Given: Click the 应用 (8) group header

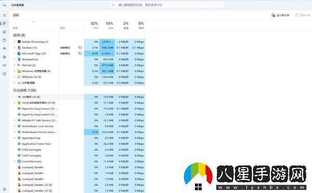Looking at the screenshot, I should [x=19, y=35].
